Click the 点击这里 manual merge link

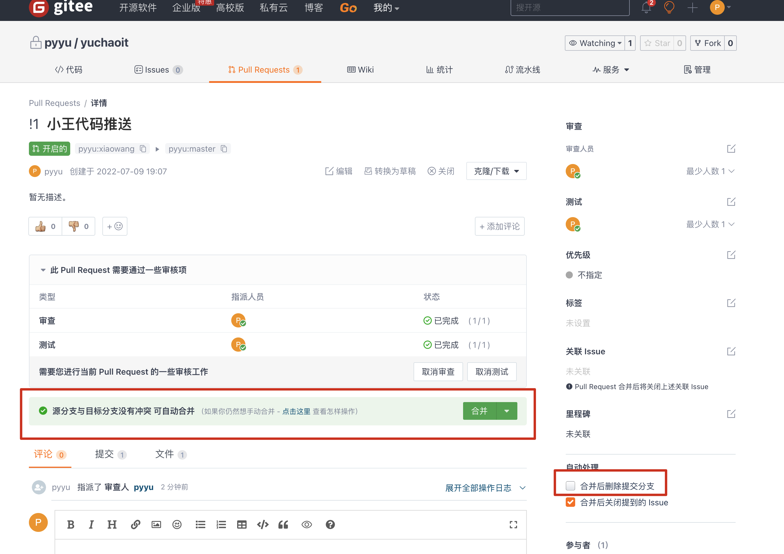coord(296,412)
